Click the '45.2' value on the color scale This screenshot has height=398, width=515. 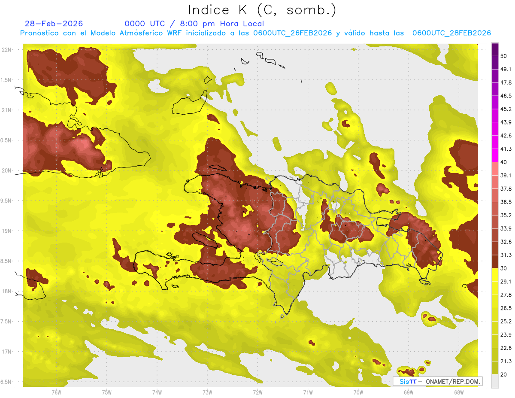(506, 109)
